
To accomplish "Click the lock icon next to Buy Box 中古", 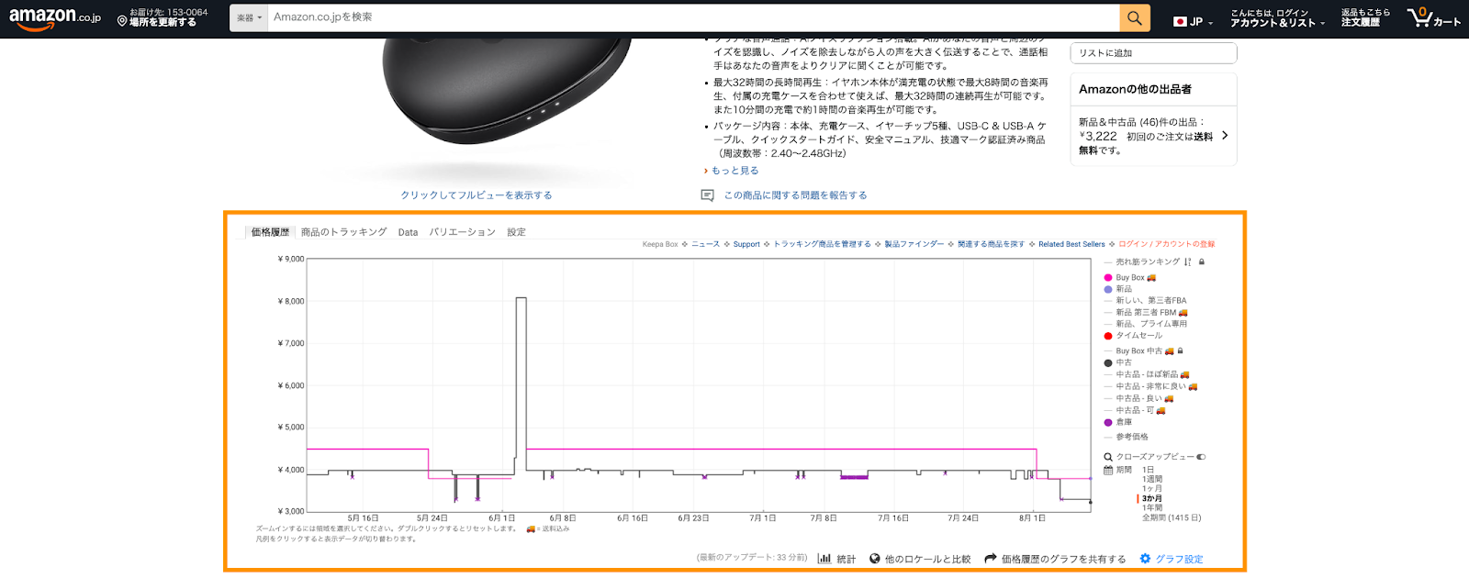I will pyautogui.click(x=1181, y=350).
